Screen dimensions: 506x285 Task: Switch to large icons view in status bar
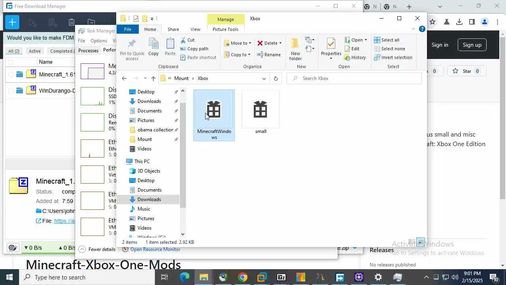click(x=420, y=242)
